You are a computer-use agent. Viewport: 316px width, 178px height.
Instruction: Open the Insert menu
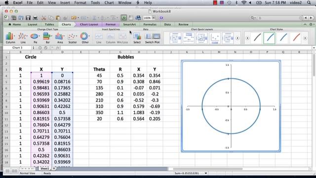coord(65,2)
